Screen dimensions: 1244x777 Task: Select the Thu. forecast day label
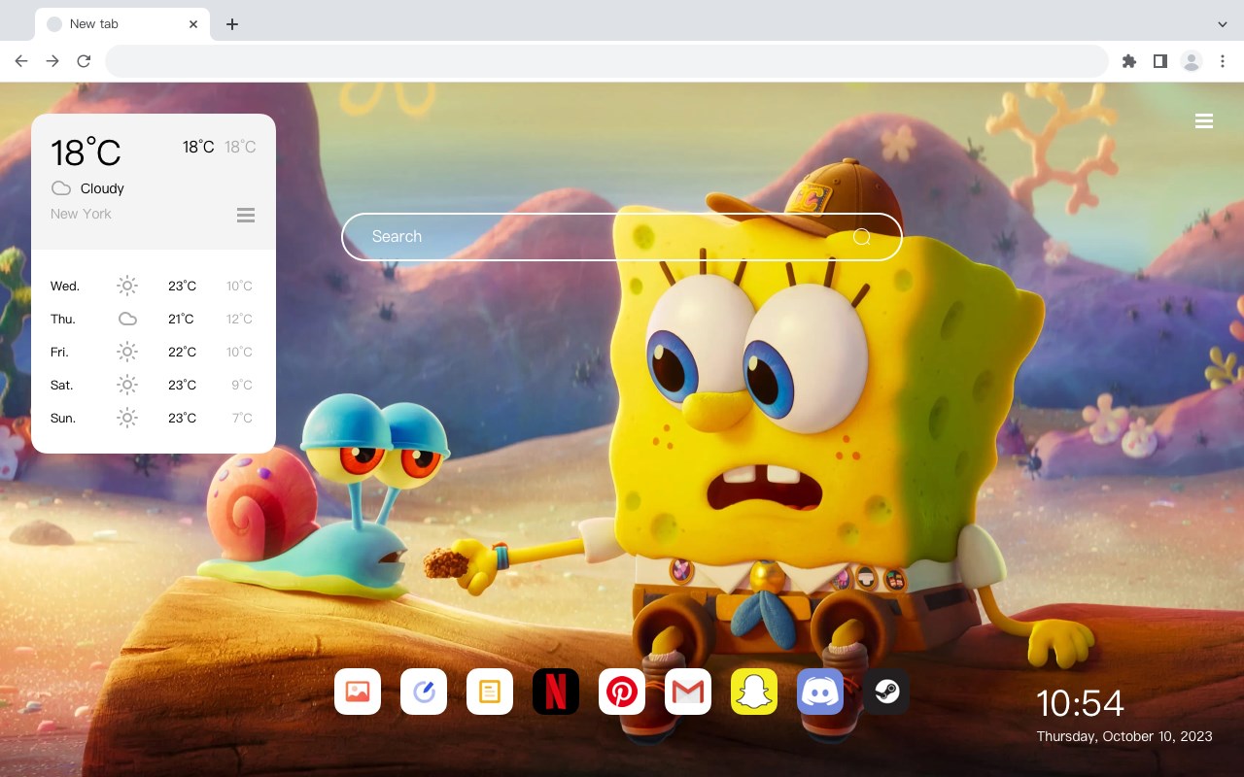click(63, 319)
